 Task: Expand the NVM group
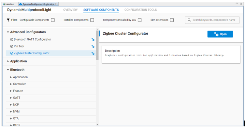pyautogui.click(x=11, y=112)
